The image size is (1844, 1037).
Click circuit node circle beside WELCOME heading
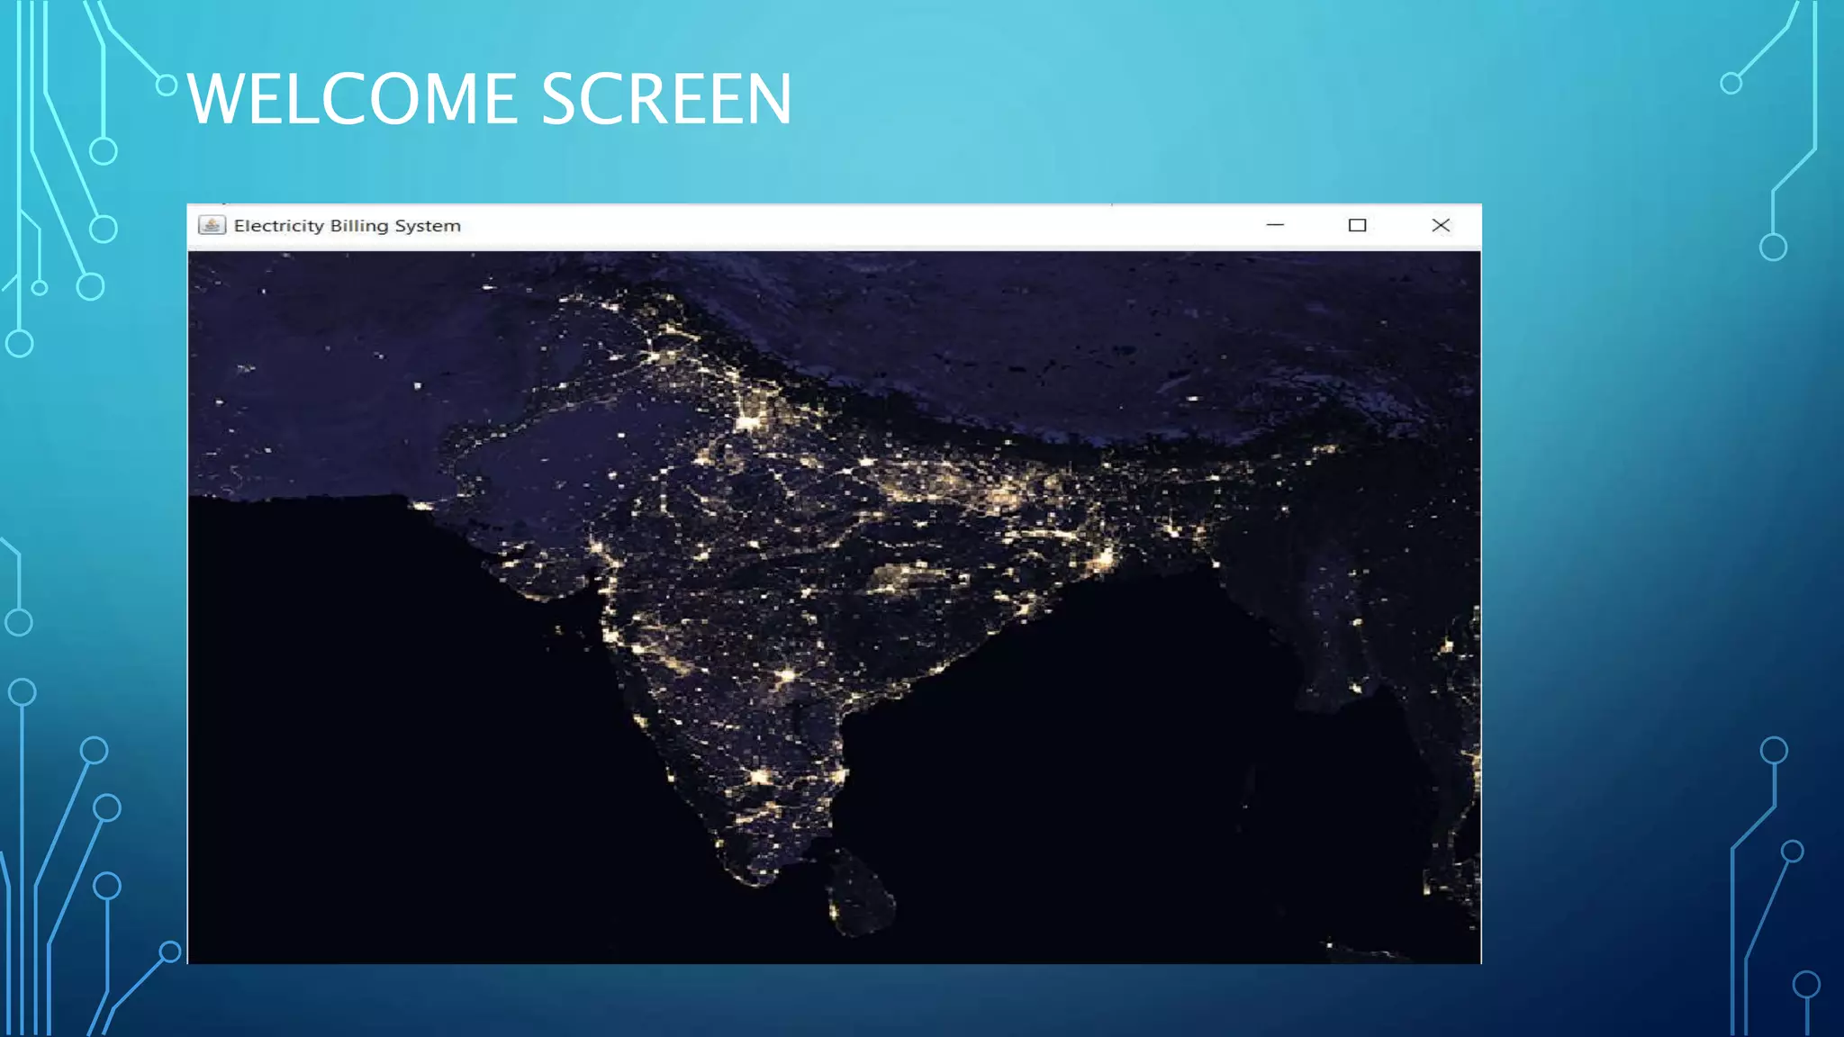coord(167,86)
